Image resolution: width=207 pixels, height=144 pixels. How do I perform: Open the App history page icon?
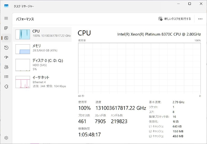coord(6,48)
